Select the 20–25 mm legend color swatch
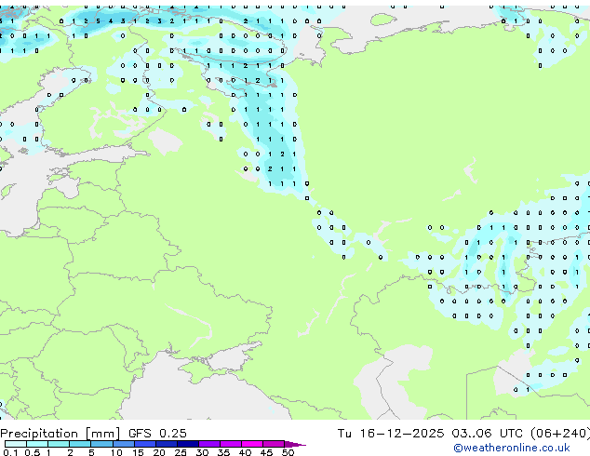 coord(167,444)
